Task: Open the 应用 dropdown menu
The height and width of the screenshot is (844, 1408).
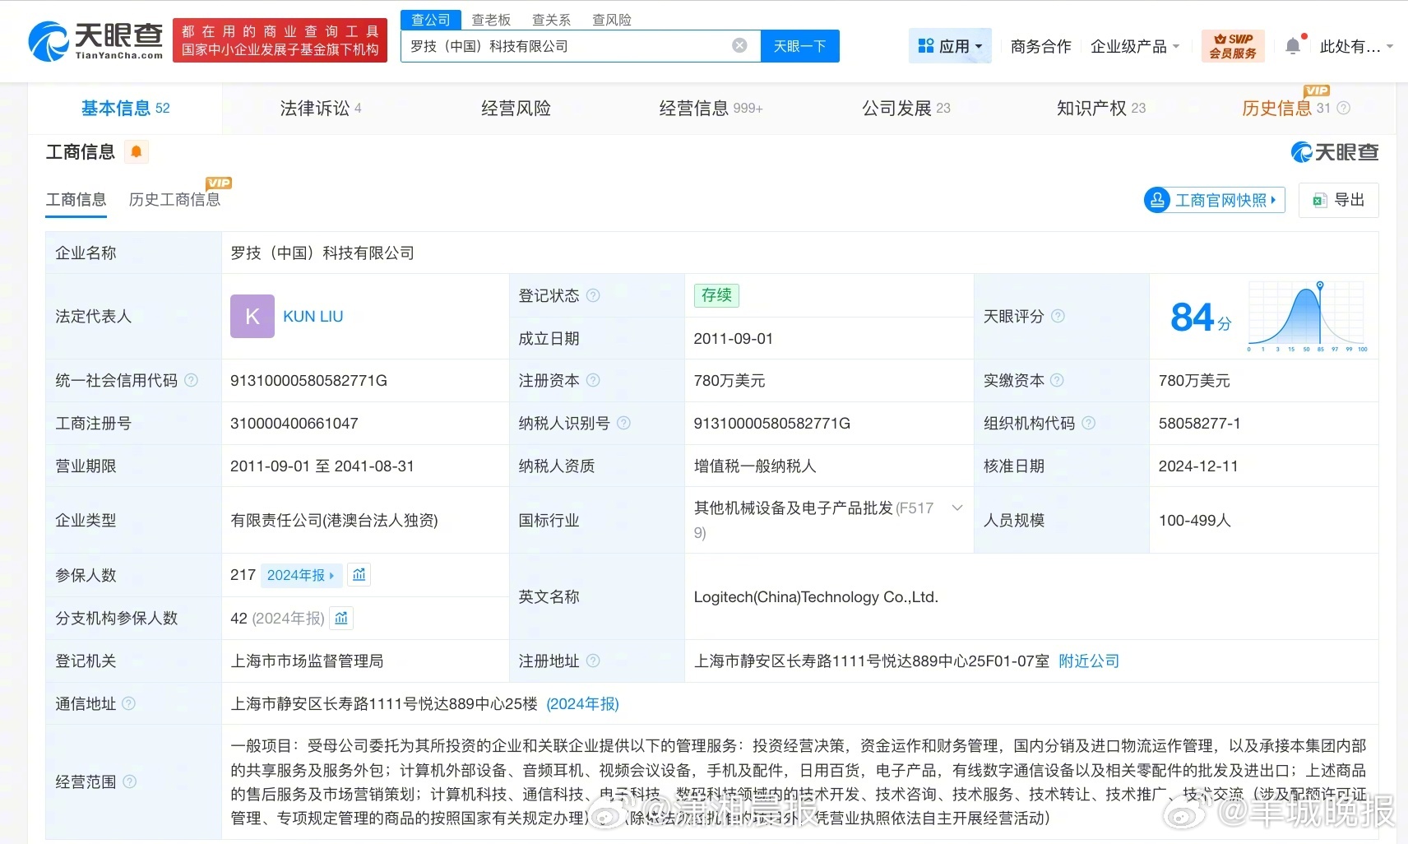Action: point(951,45)
